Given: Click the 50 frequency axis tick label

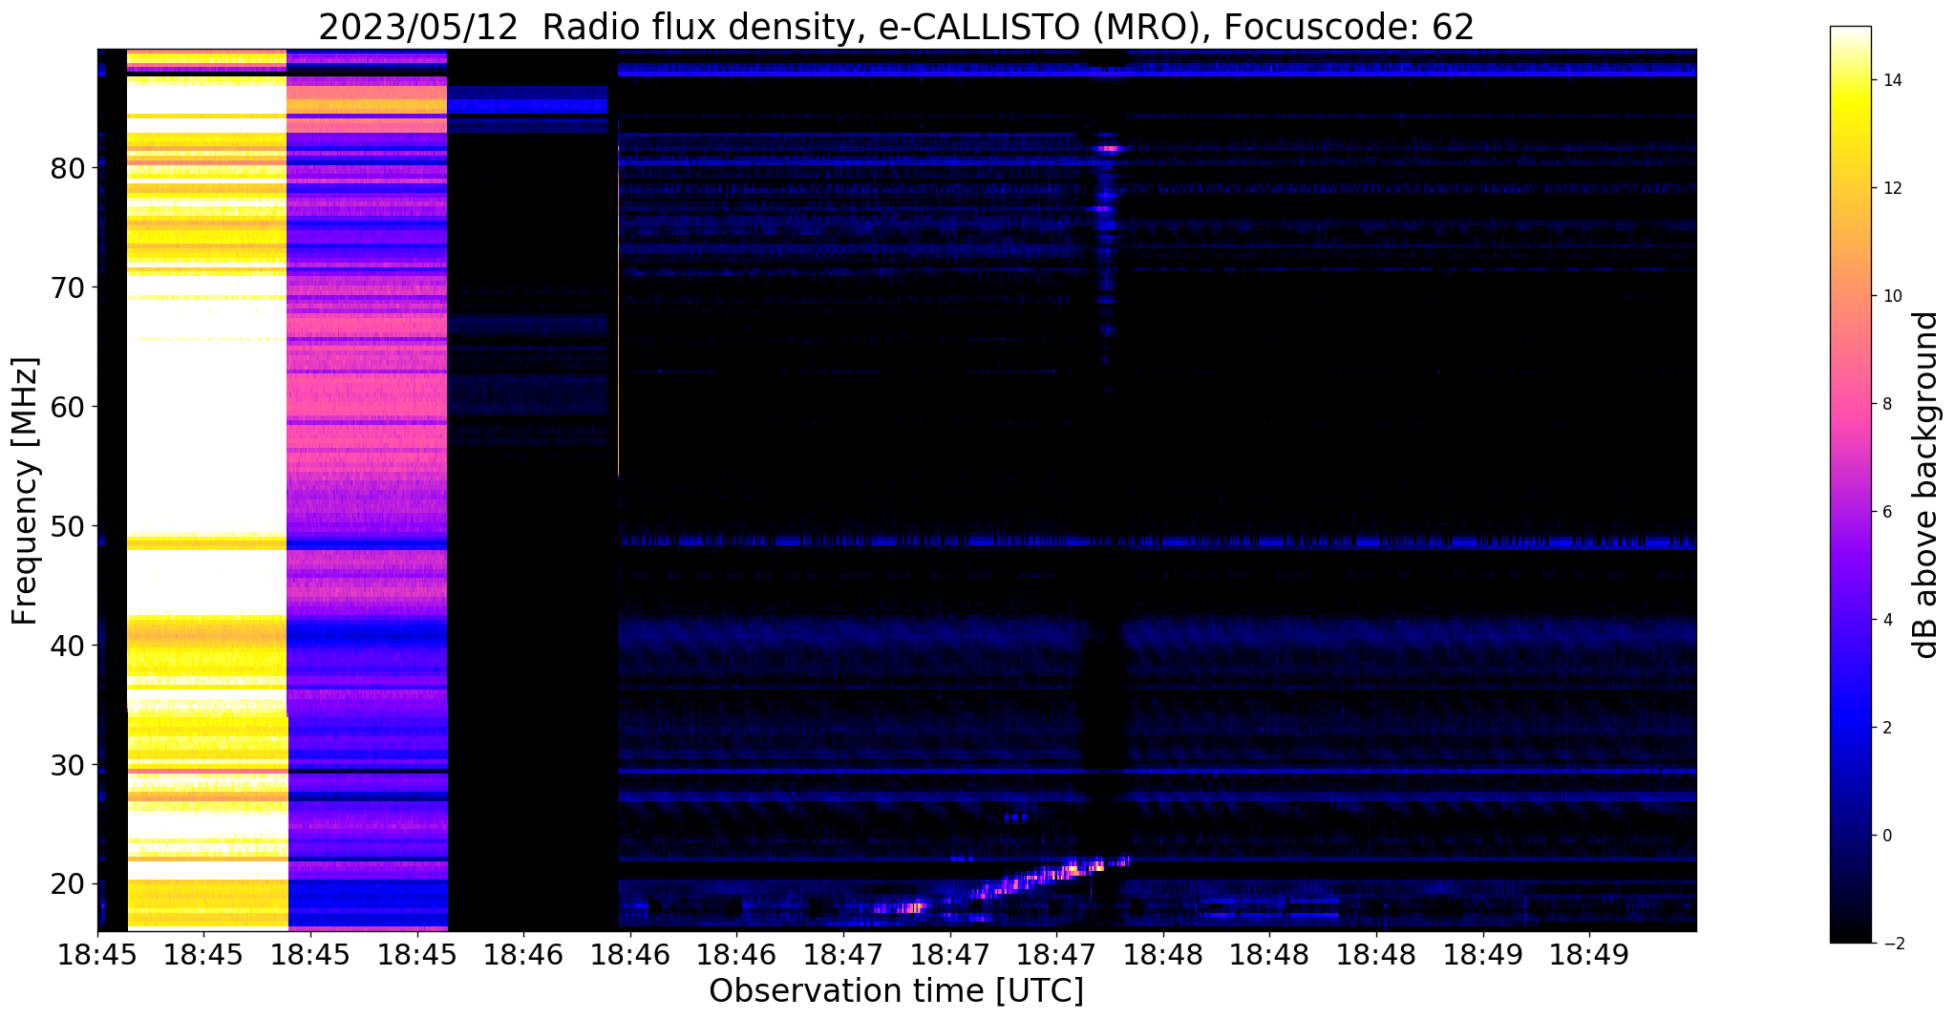Looking at the screenshot, I should coord(69,526).
